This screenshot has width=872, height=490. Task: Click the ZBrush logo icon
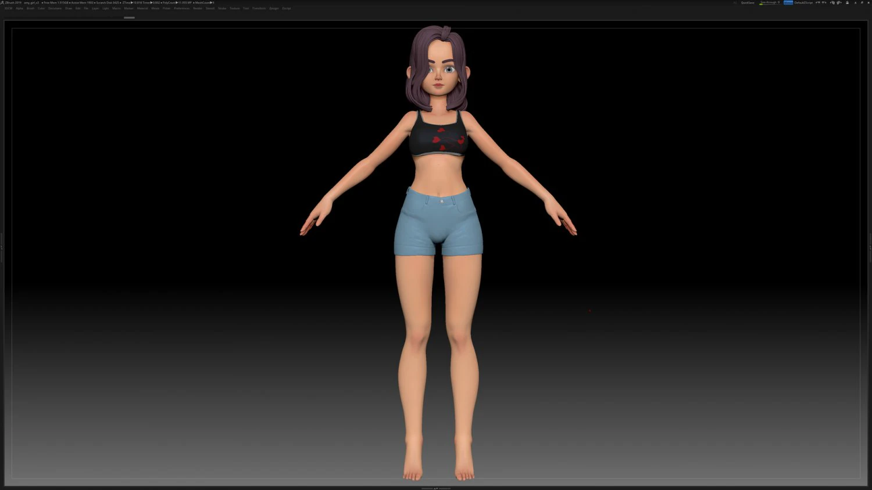tap(2, 2)
